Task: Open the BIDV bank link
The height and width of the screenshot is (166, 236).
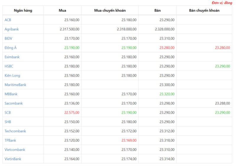Action: pyautogui.click(x=9, y=38)
